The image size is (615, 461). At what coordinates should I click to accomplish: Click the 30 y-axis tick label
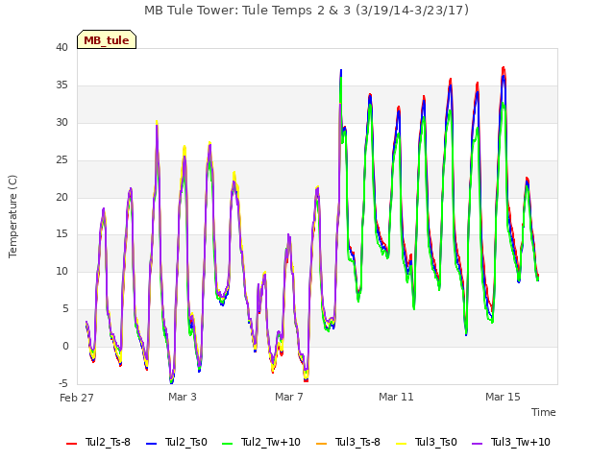tap(61, 123)
